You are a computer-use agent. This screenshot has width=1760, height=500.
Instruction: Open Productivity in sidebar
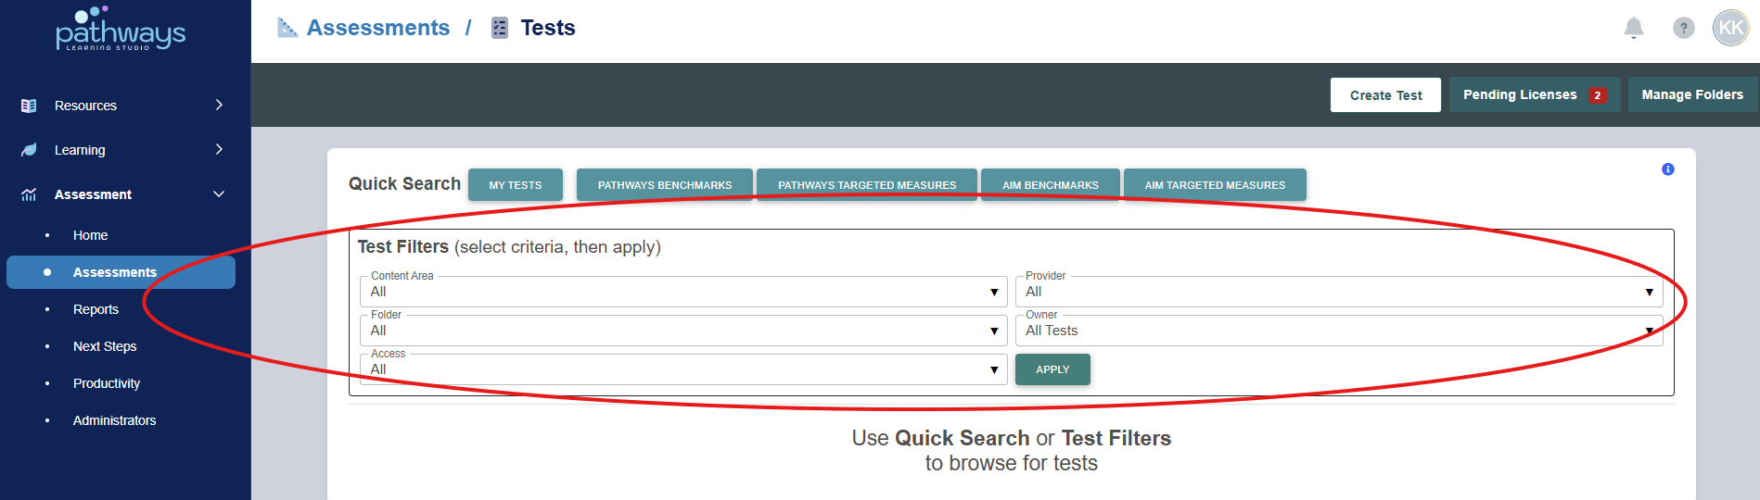[107, 383]
